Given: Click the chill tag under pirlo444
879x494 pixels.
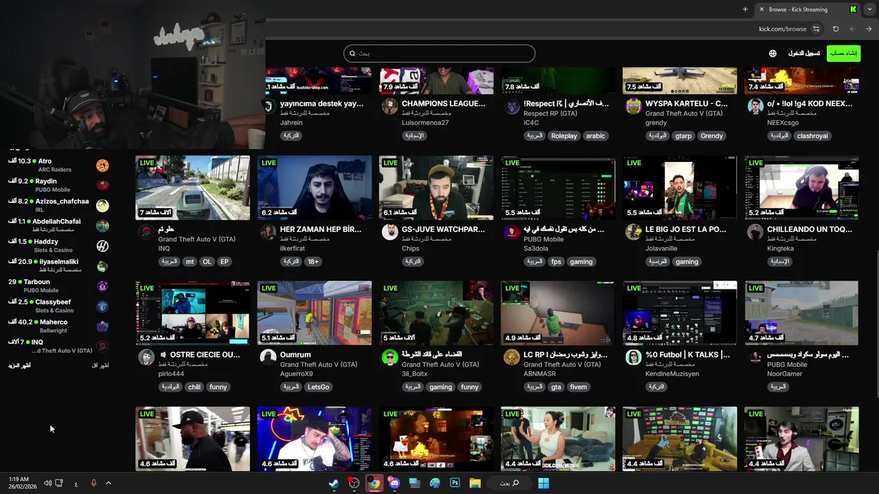Looking at the screenshot, I should pyautogui.click(x=194, y=387).
